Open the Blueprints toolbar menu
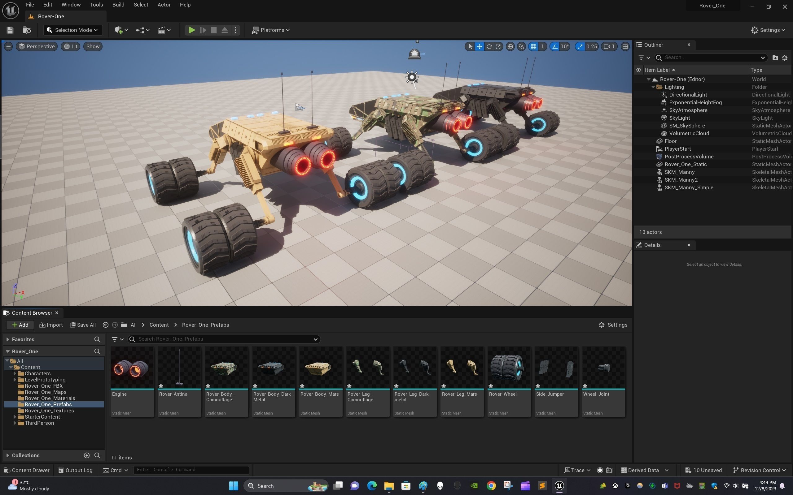This screenshot has width=793, height=495. tap(142, 30)
